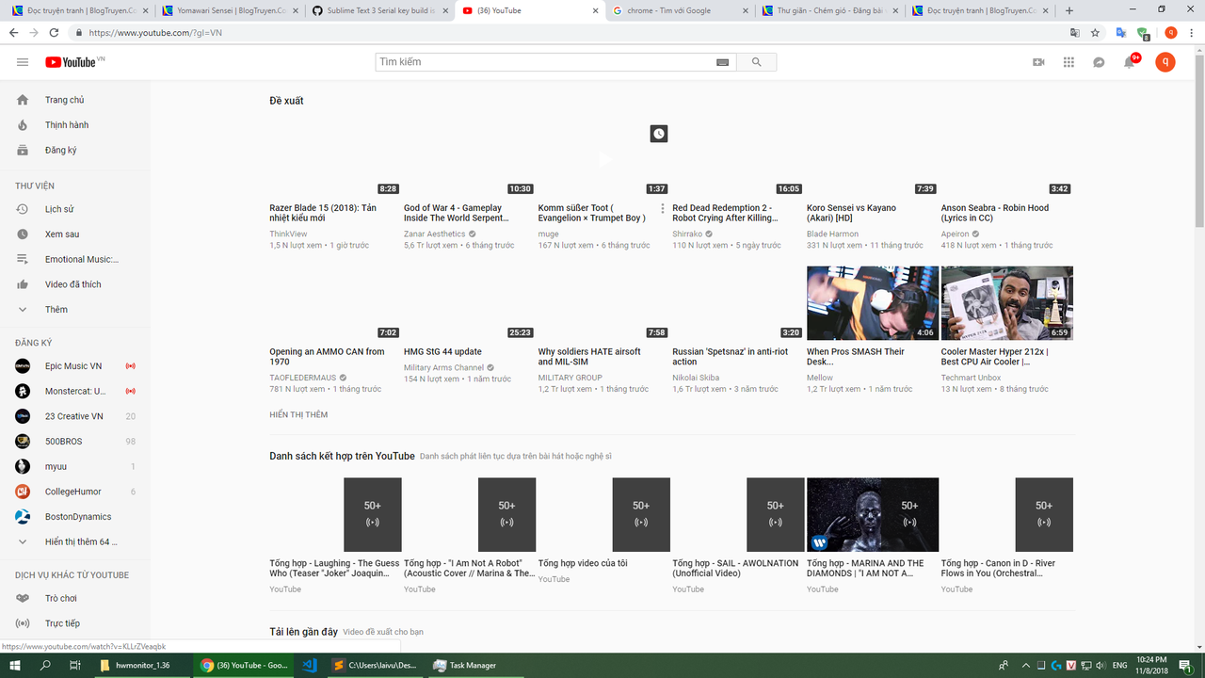This screenshot has height=678, width=1205.
Task: Open the Techmart Unbox channel link
Action: pyautogui.click(x=971, y=378)
